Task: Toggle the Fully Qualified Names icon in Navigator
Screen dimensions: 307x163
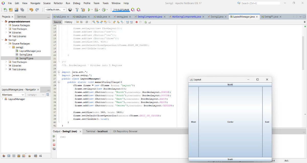Action: click(x=30, y=156)
